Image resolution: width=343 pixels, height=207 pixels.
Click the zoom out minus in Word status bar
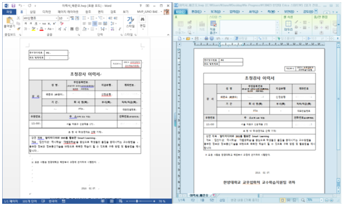127,201
